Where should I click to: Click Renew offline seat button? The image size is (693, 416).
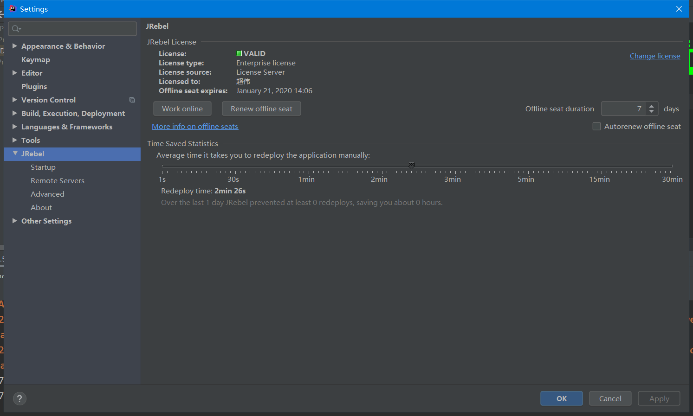[x=261, y=109]
